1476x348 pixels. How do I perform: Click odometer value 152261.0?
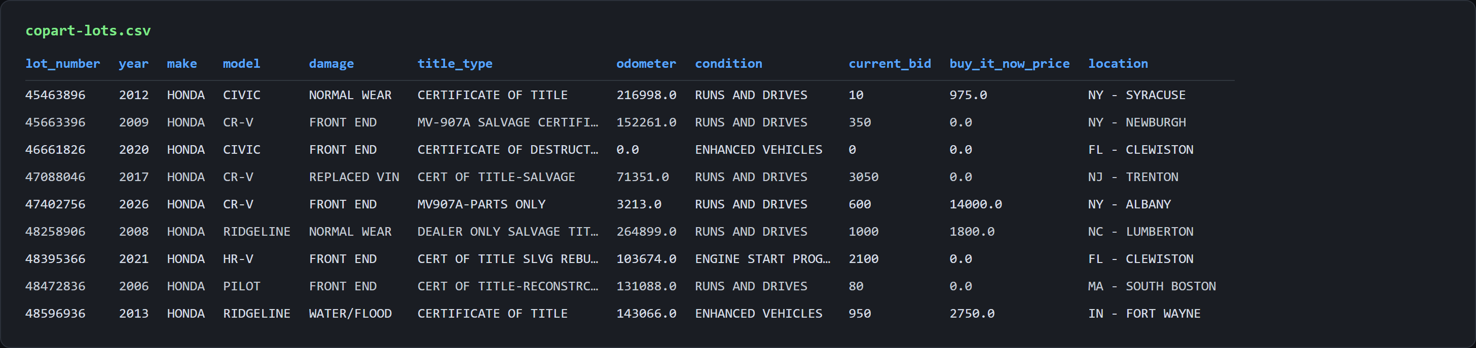point(646,122)
